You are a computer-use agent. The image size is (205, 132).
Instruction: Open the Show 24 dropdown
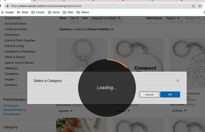(75, 18)
